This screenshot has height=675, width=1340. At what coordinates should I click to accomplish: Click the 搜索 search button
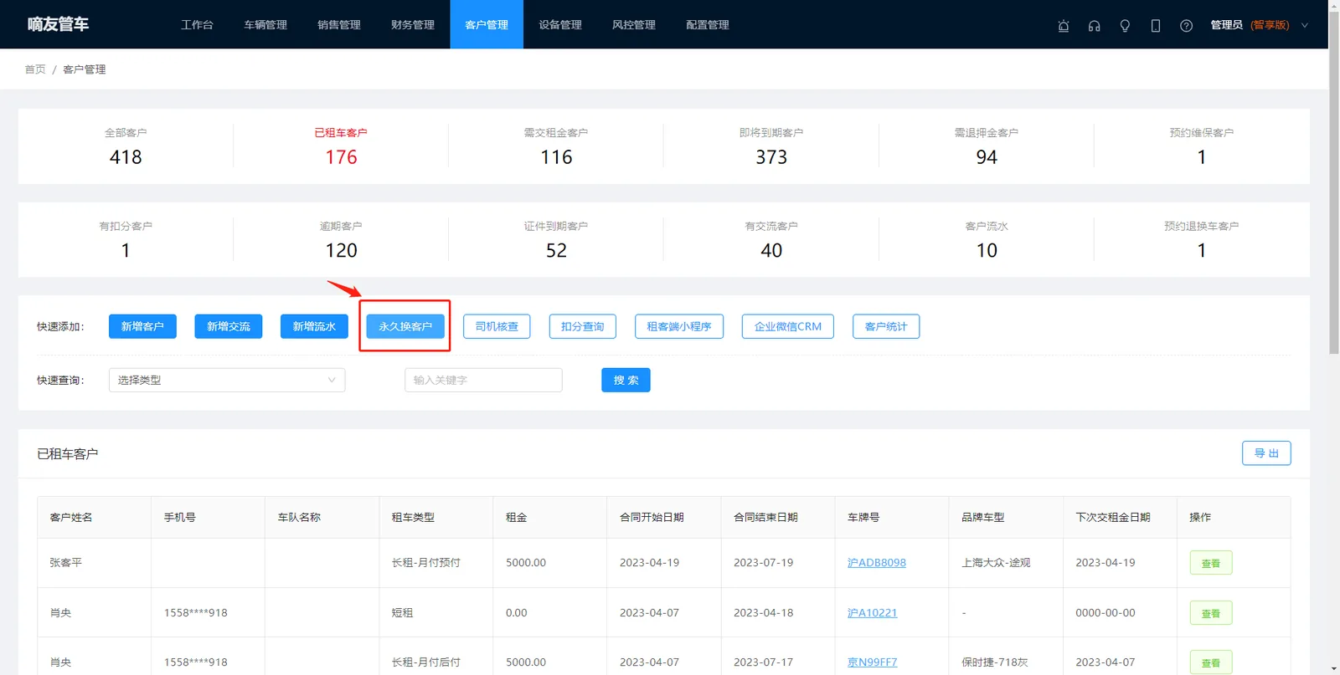(x=626, y=380)
